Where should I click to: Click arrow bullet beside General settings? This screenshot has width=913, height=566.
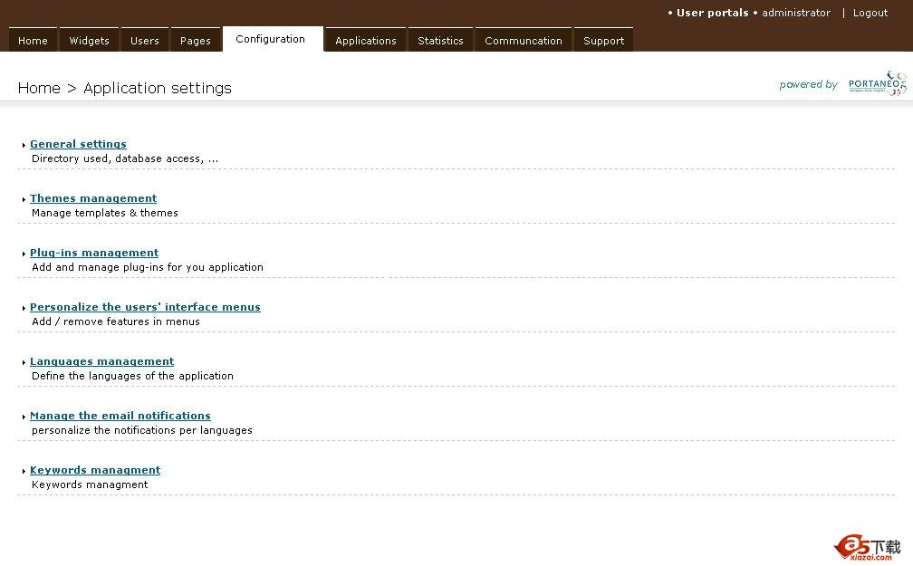click(24, 145)
